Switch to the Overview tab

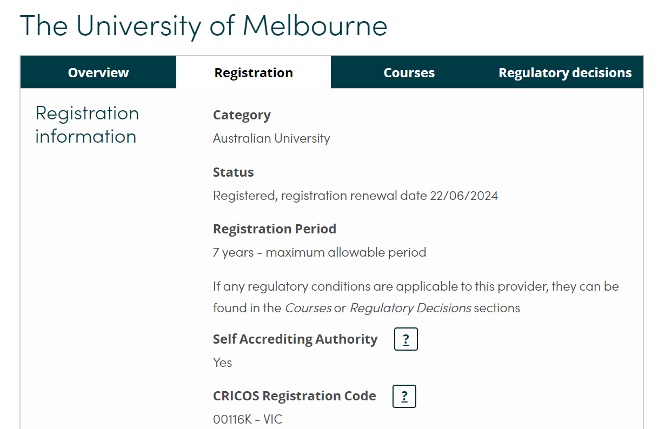(x=98, y=72)
